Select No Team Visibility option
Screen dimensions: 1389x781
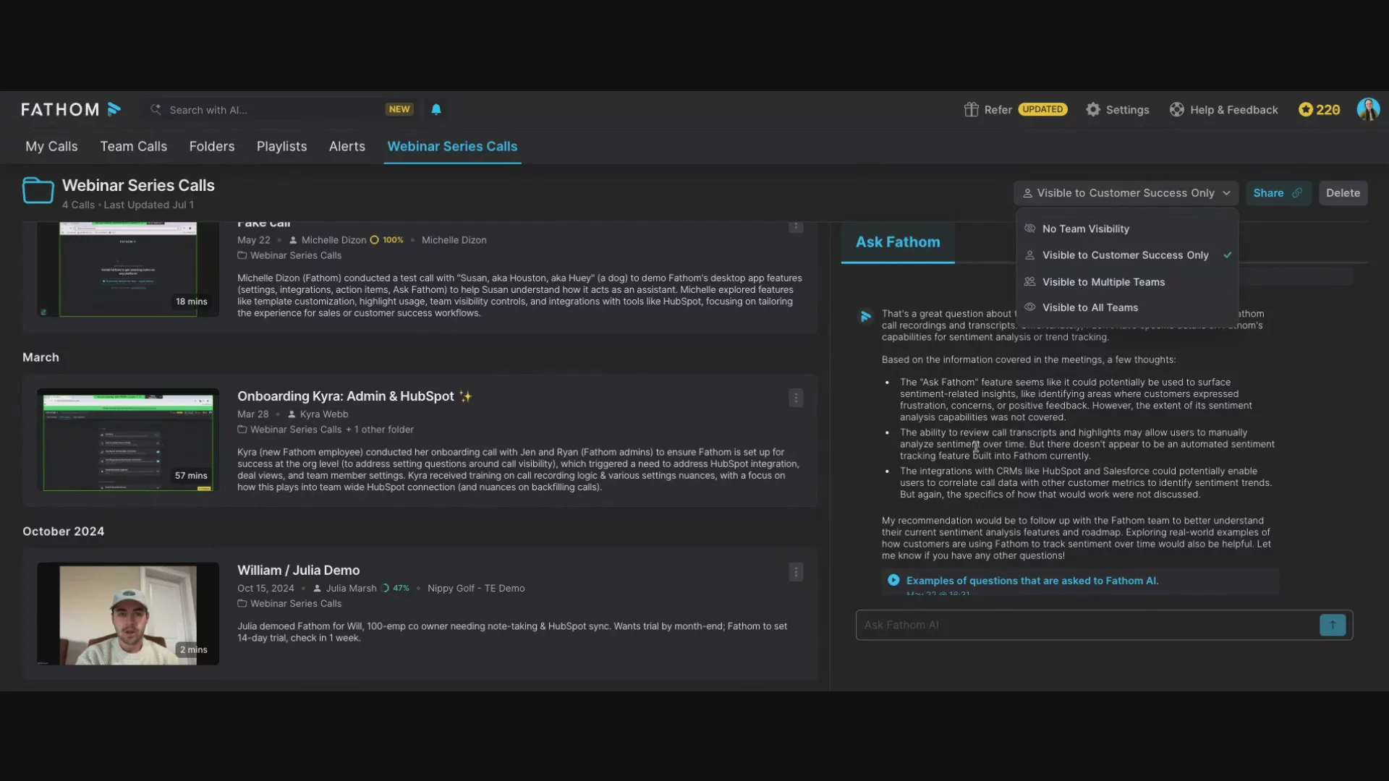coord(1127,229)
